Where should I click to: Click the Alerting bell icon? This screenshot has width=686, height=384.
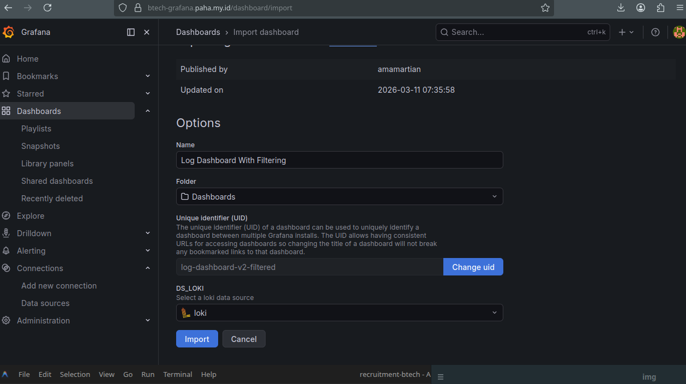(x=6, y=250)
